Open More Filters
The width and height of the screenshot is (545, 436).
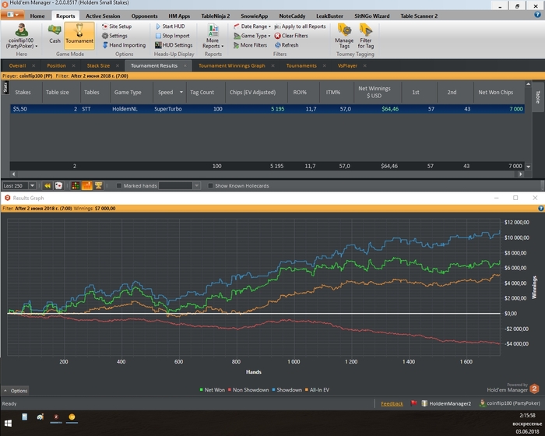pyautogui.click(x=250, y=45)
